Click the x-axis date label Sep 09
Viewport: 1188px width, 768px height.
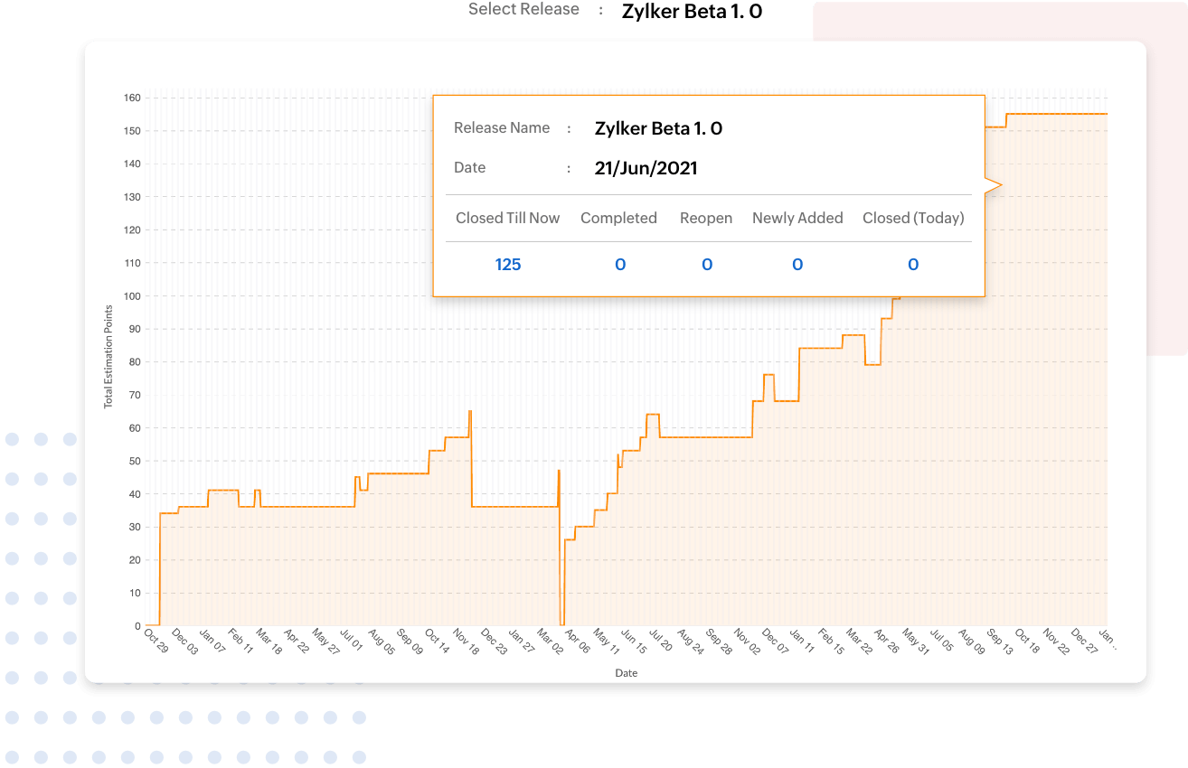(x=410, y=641)
